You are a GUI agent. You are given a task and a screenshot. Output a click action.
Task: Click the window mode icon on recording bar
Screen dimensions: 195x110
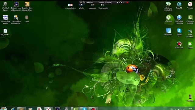pos(81,2)
